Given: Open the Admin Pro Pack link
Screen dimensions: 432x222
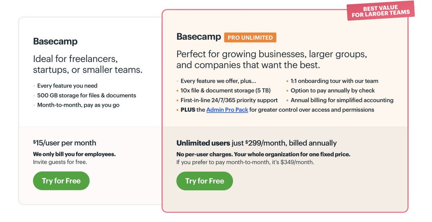Looking at the screenshot, I should 227,110.
